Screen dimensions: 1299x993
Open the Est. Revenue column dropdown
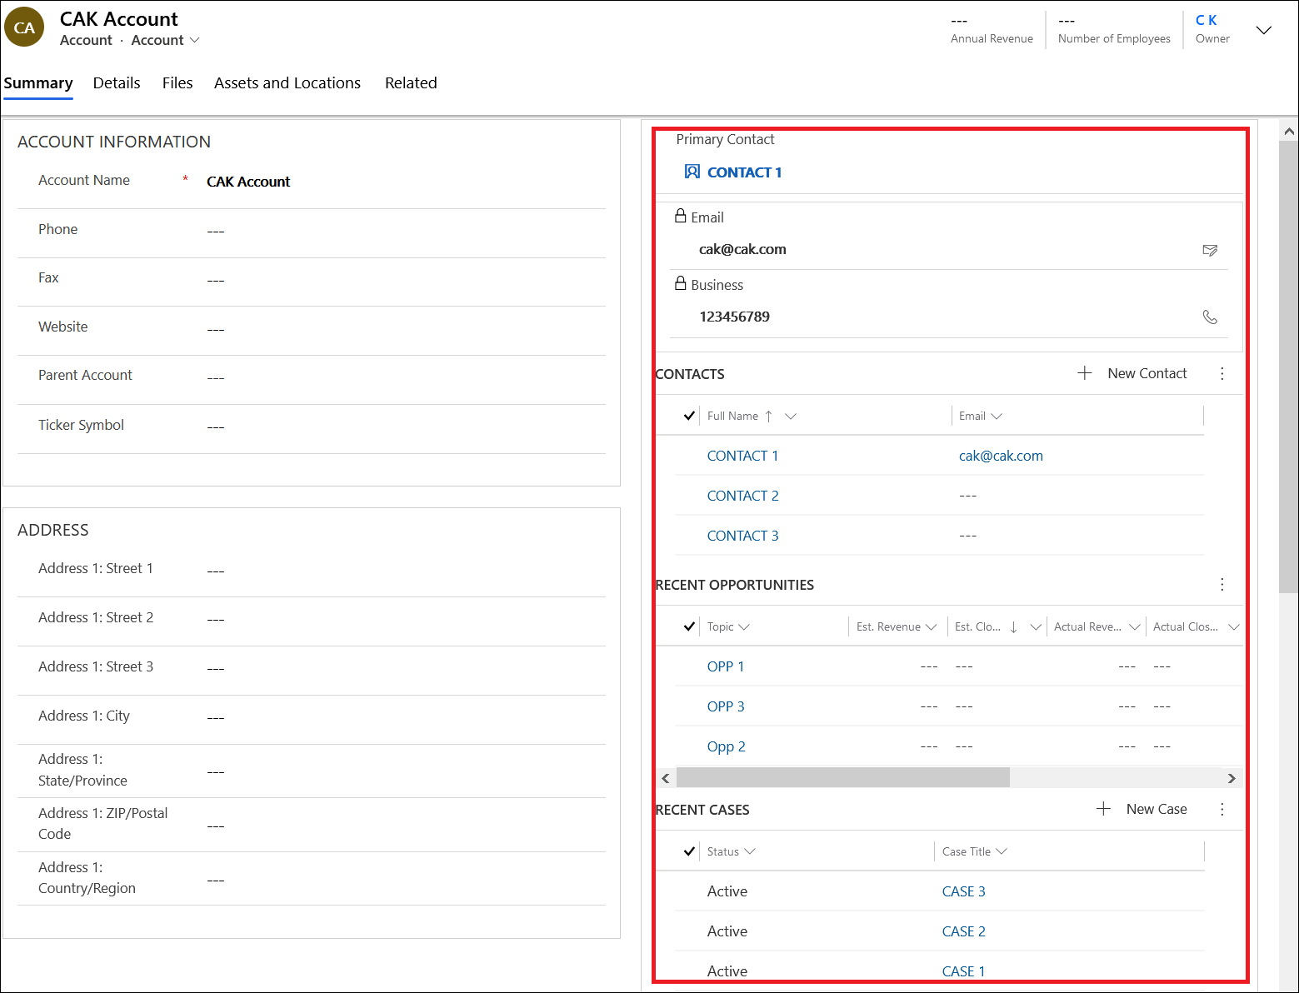pos(932,626)
